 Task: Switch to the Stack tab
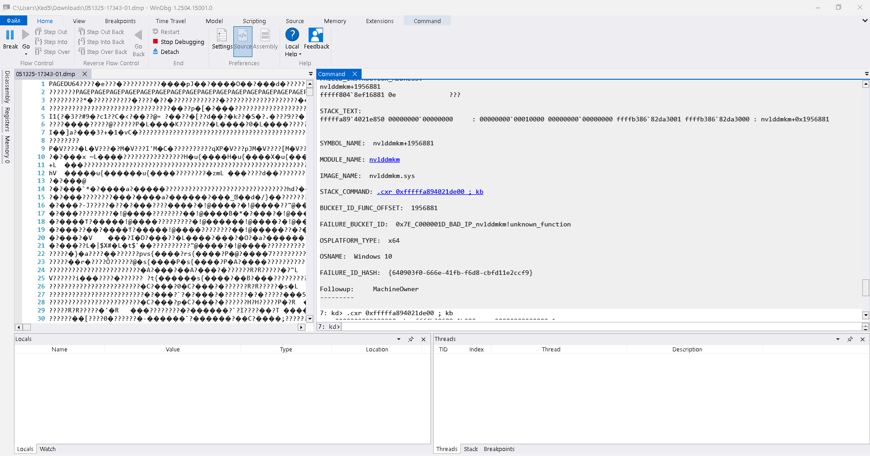[471, 449]
